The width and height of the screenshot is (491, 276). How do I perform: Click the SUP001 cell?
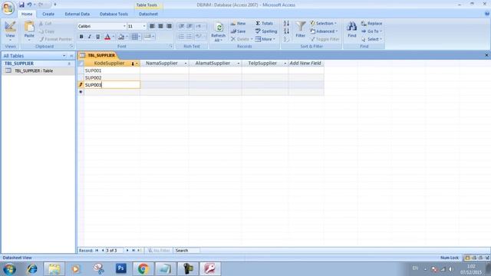pos(112,71)
